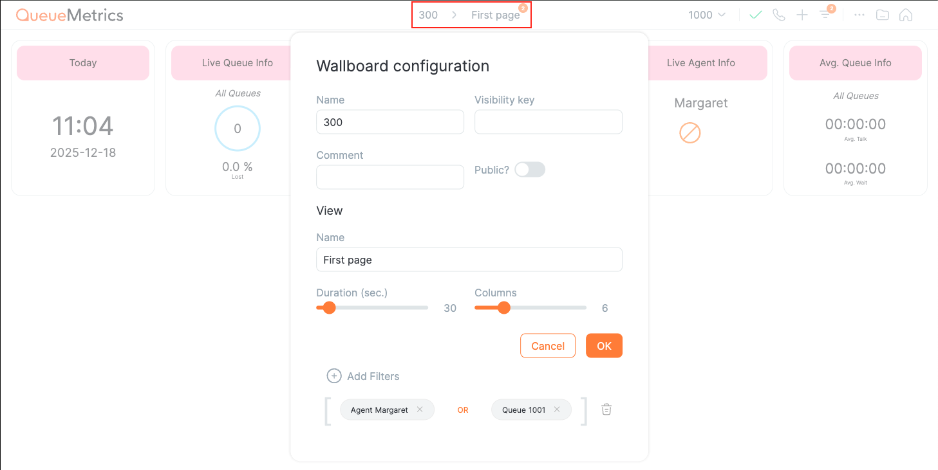The height and width of the screenshot is (470, 938).
Task: Click the home icon at top right
Action: coord(905,14)
